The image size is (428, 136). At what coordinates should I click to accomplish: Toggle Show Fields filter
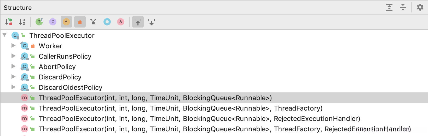66,22
